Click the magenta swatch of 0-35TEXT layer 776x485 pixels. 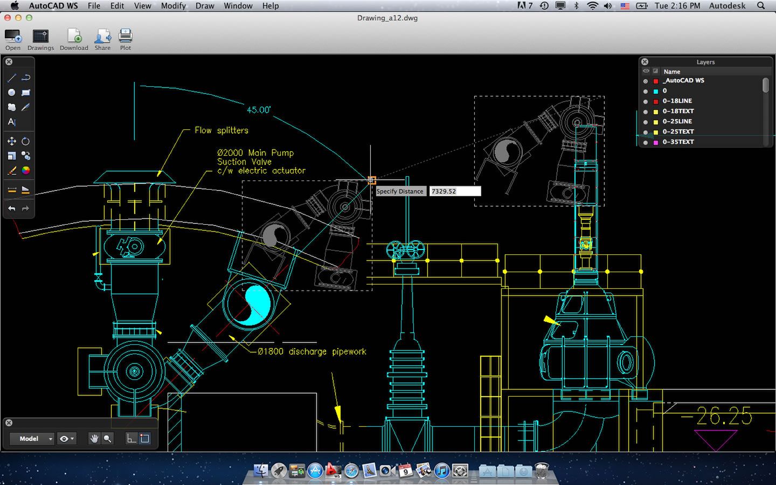[656, 142]
